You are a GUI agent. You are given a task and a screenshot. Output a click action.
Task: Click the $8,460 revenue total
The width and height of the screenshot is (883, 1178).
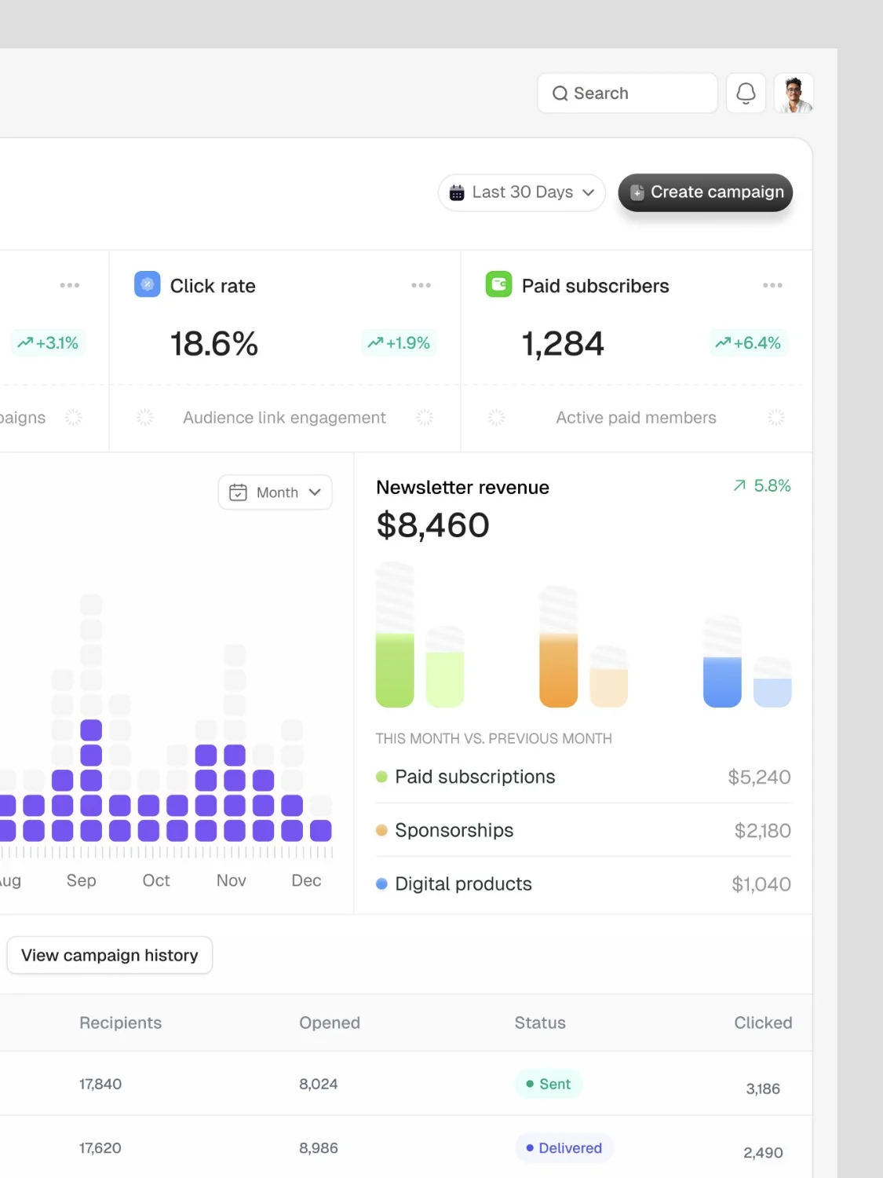[x=433, y=525]
